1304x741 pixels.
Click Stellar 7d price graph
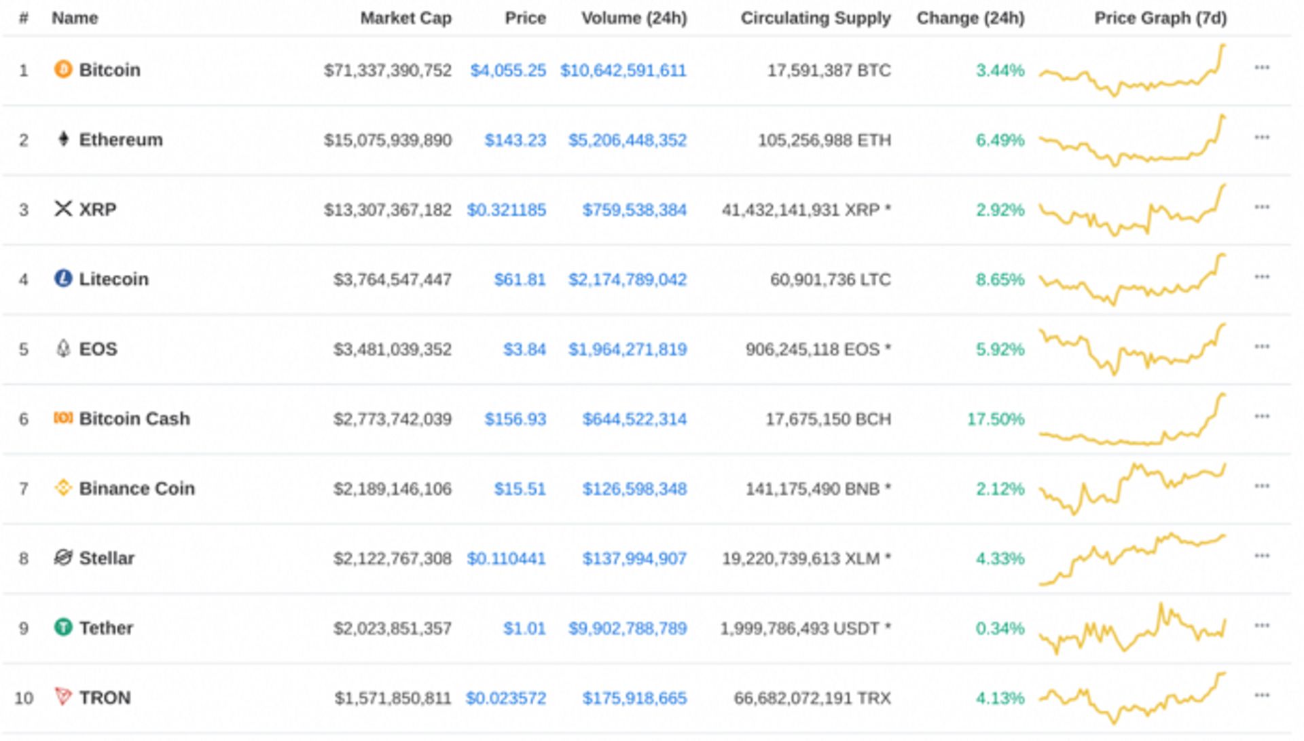[1132, 559]
